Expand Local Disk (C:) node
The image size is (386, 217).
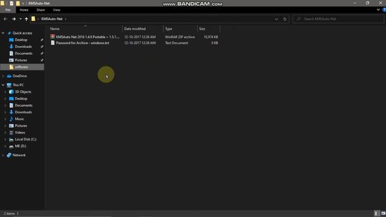coord(5,139)
